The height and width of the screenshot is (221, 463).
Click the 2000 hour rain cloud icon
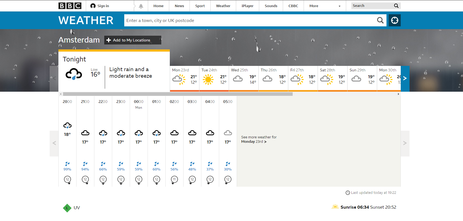[67, 125]
